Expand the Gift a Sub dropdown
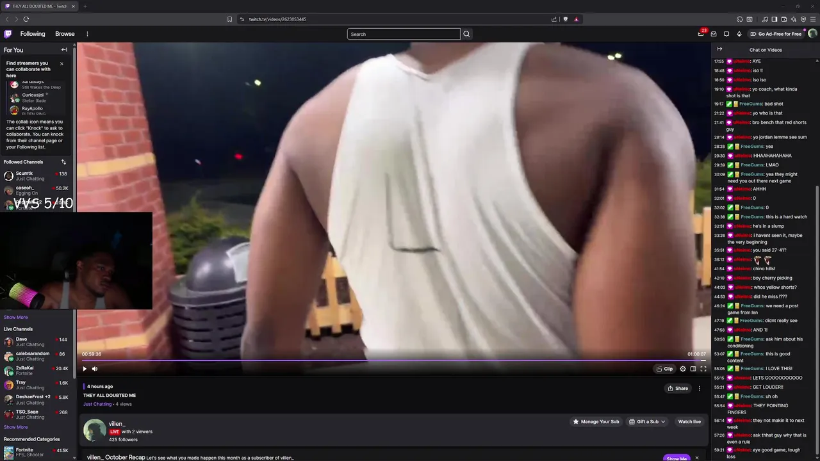Viewport: 820px width, 461px height. click(x=647, y=421)
